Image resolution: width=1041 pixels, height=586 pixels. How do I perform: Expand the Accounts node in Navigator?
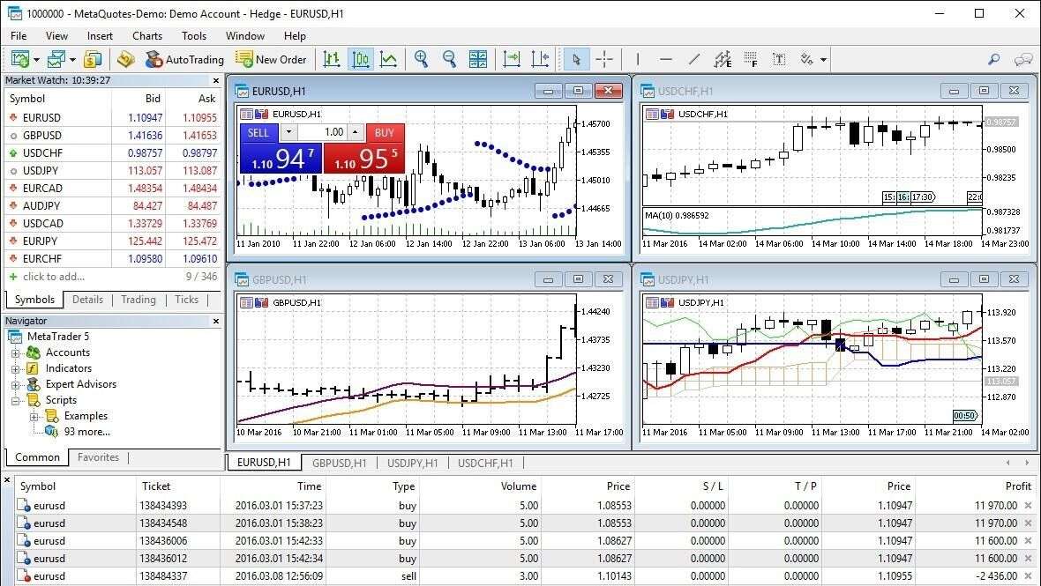(15, 353)
